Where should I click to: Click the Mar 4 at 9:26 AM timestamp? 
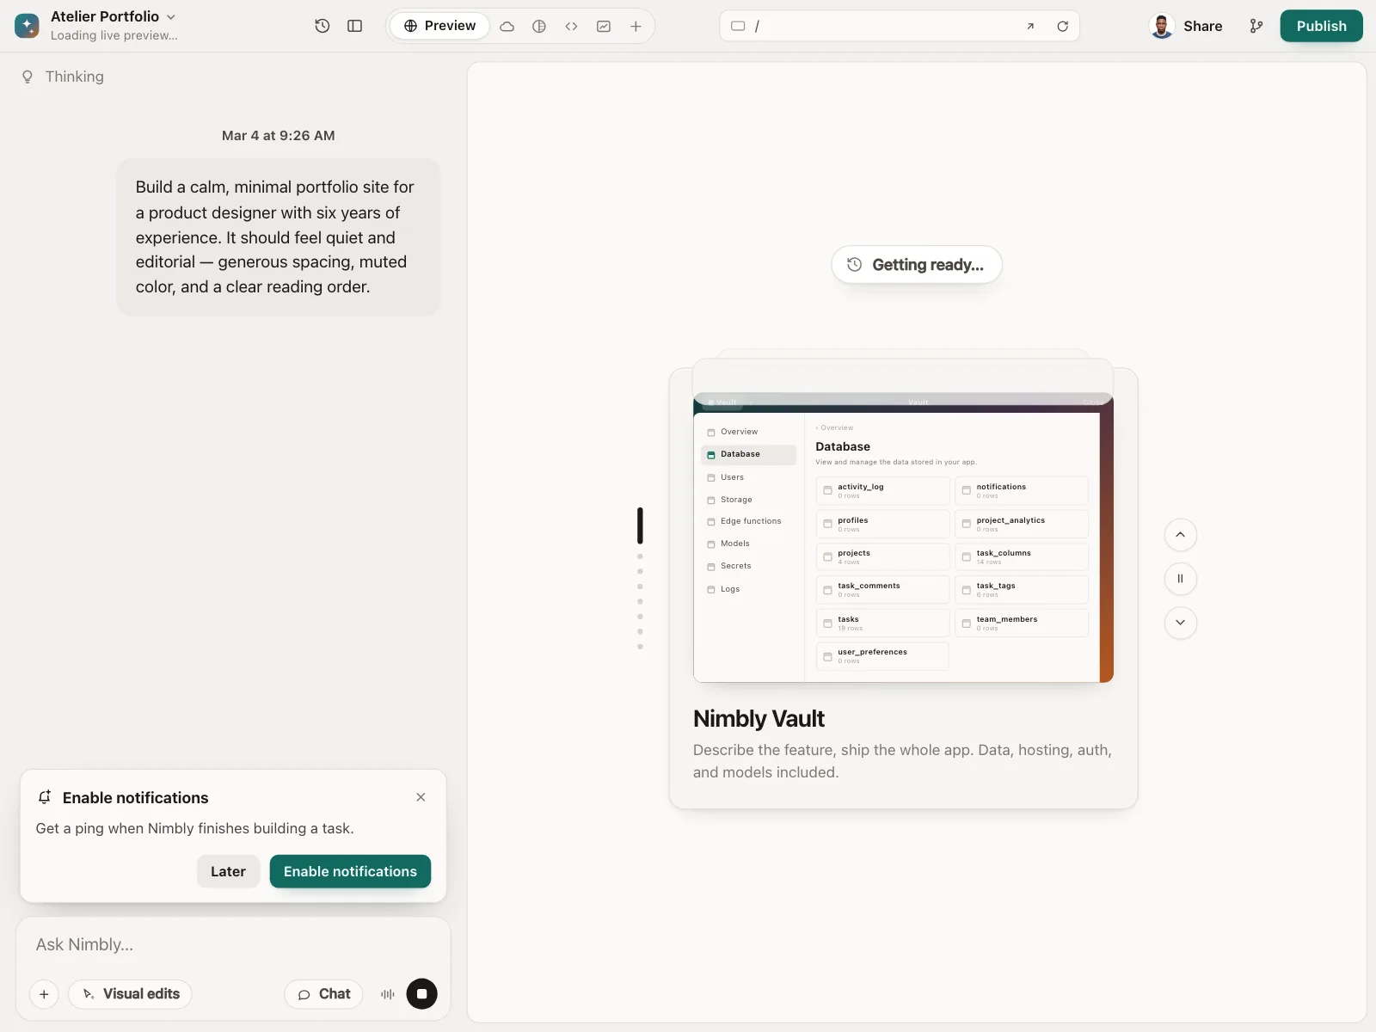[x=279, y=136]
